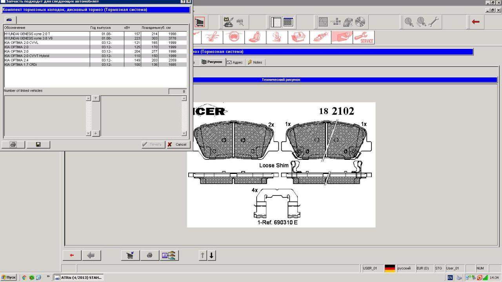Select the highlighted pink category icon
This screenshot has width=502, height=282.
click(342, 37)
